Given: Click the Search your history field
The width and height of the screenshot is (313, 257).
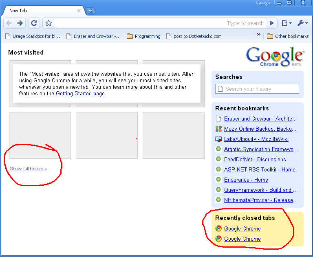Looking at the screenshot, I should click(257, 89).
